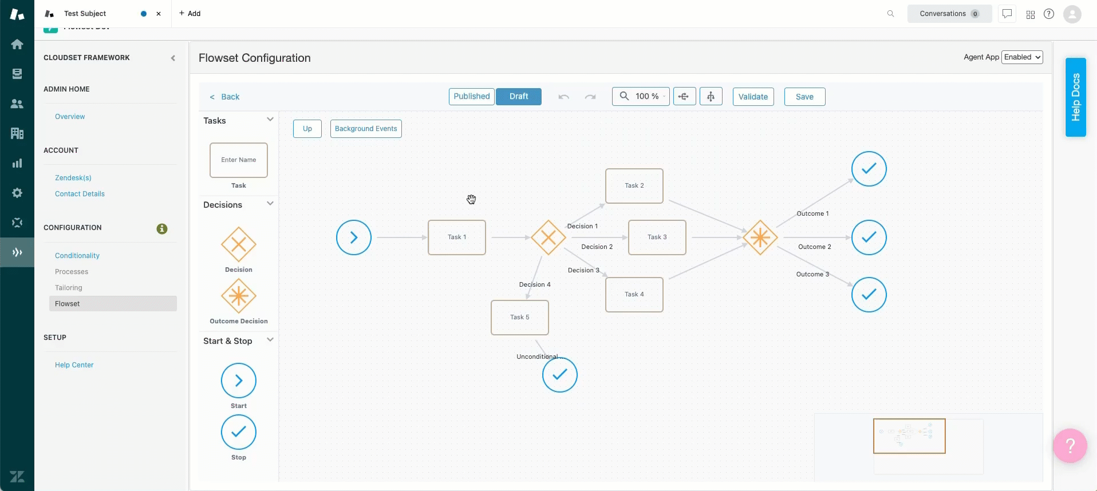Switch to Published version
1097x491 pixels.
click(472, 97)
